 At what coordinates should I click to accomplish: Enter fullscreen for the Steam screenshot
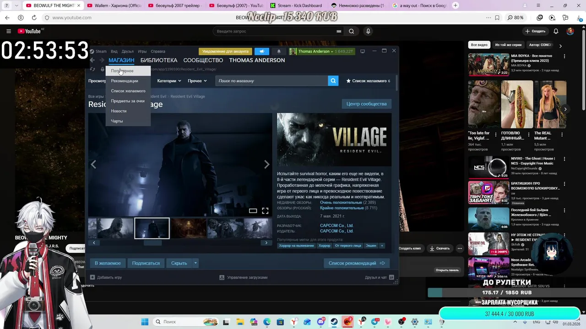click(x=265, y=211)
